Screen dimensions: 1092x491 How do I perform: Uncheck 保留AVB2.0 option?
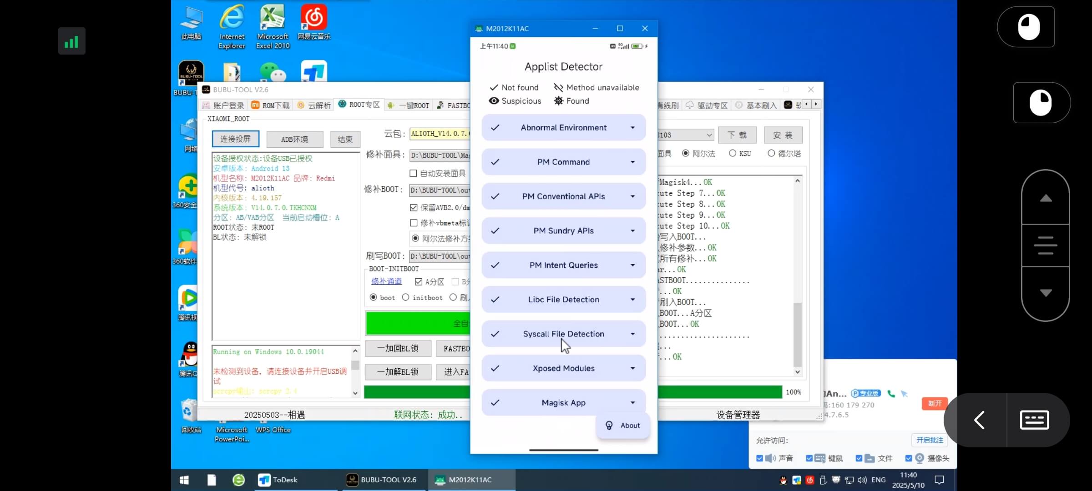(414, 207)
